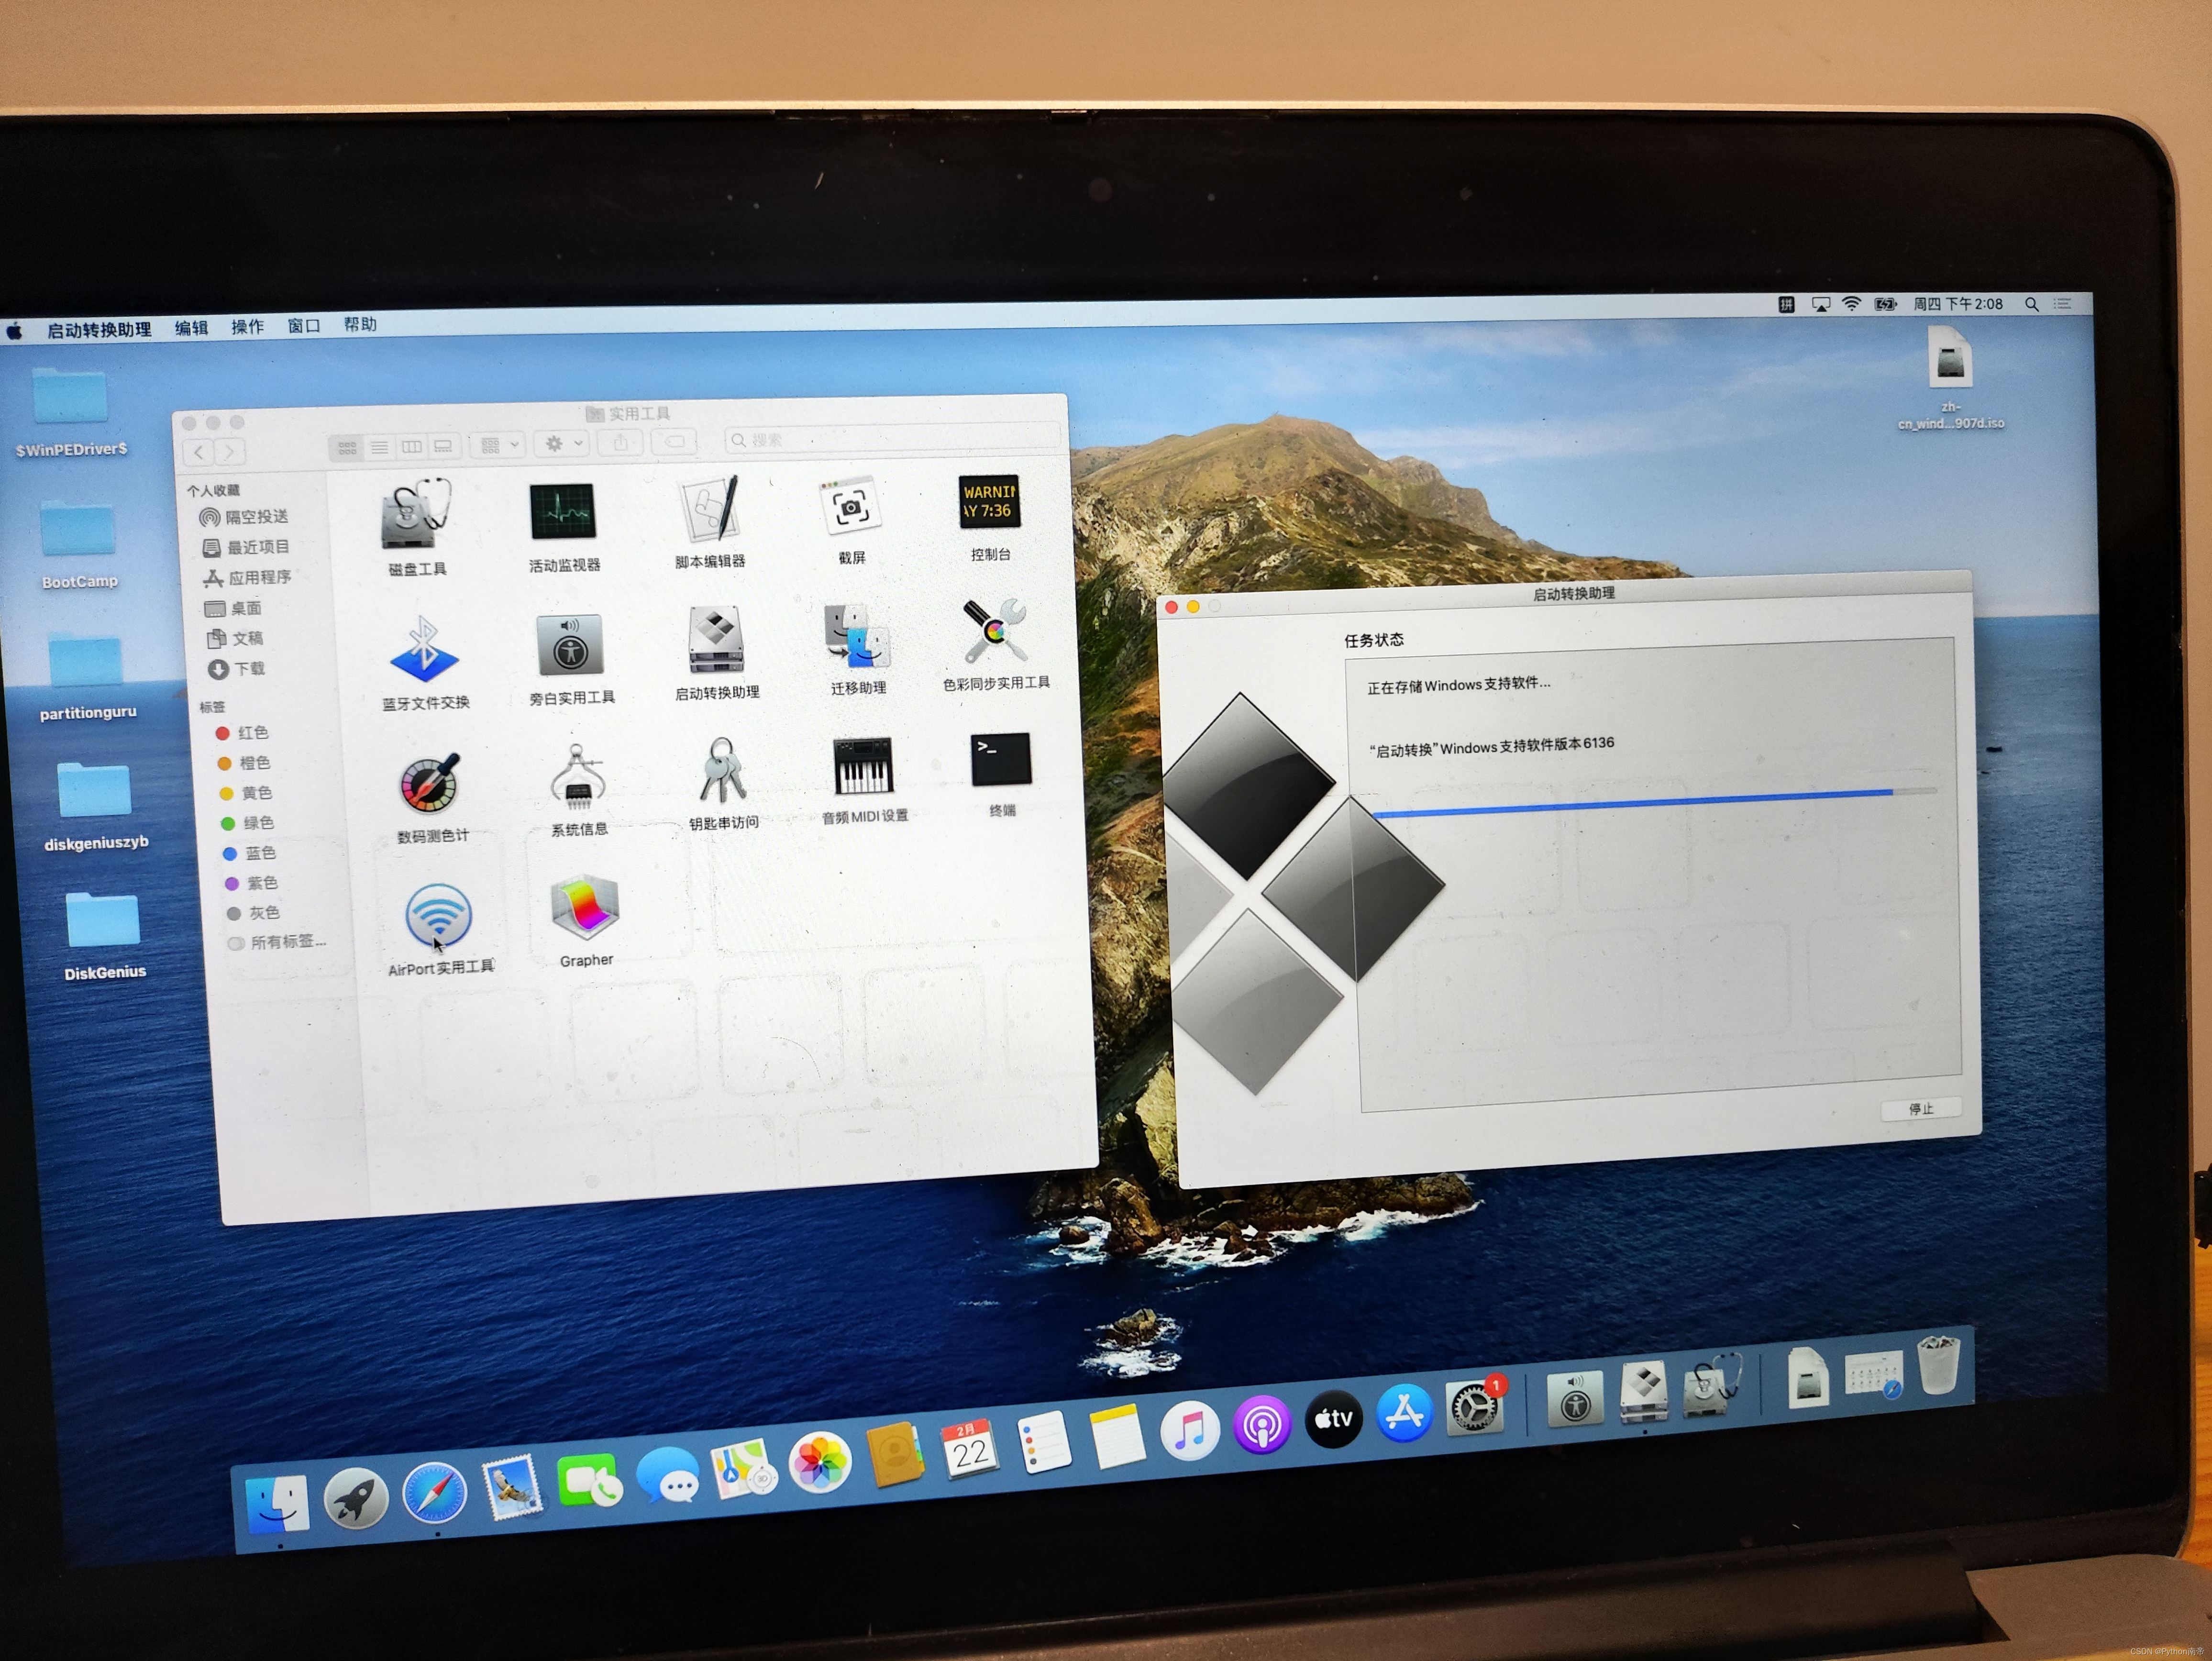Image resolution: width=2212 pixels, height=1661 pixels.
Task: Open Activity Monitor icon
Action: click(x=562, y=511)
